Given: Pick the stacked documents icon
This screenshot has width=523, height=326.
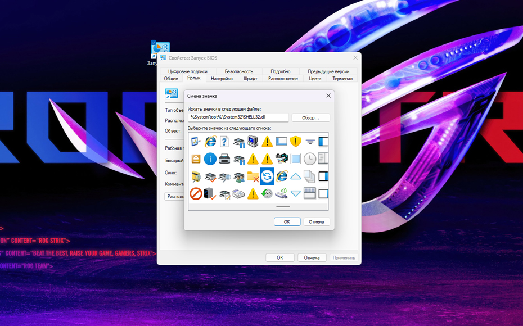Looking at the screenshot, I should pyautogui.click(x=310, y=176).
